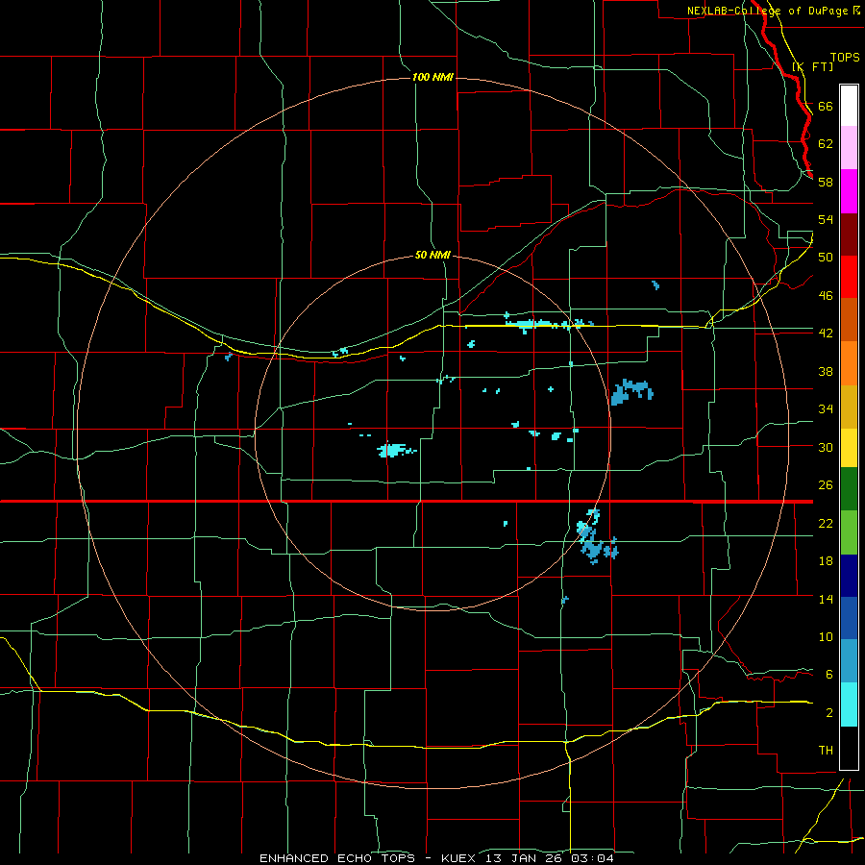Click the 30 legend value
Screen dimensions: 865x865
(x=826, y=447)
